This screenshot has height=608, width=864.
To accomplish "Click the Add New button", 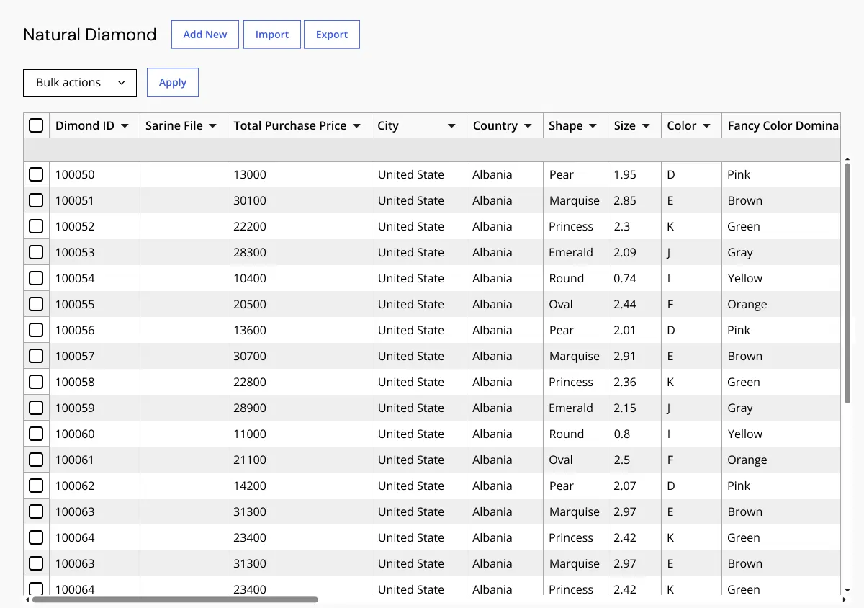I will pyautogui.click(x=205, y=35).
